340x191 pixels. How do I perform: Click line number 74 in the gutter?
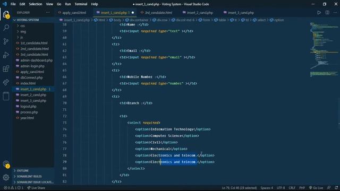(65, 129)
